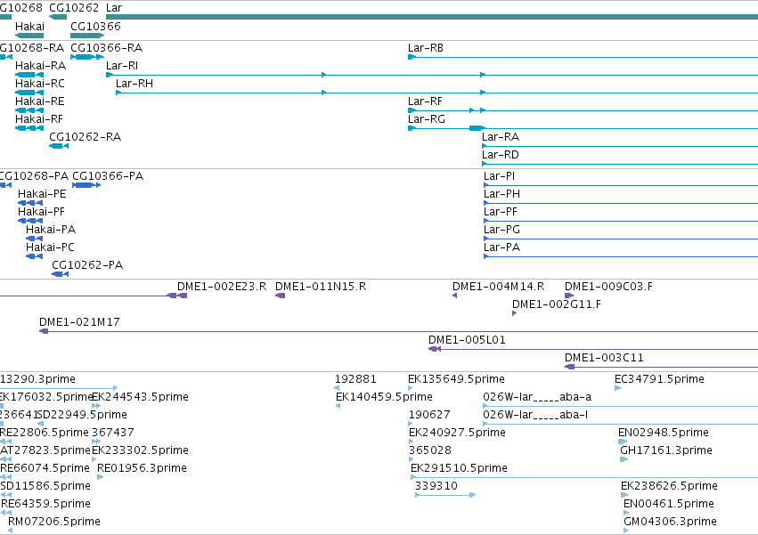Click BAC end DME1-004M14.R
The height and width of the screenshot is (535, 758).
[499, 287]
